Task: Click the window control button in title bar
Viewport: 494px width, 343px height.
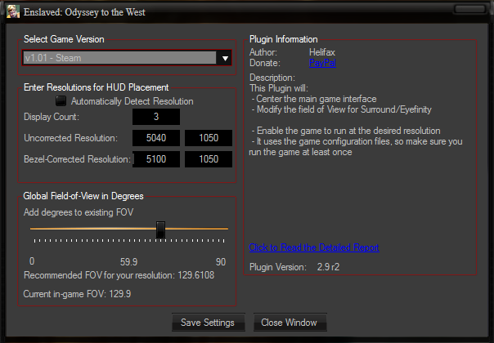Action: [x=469, y=9]
